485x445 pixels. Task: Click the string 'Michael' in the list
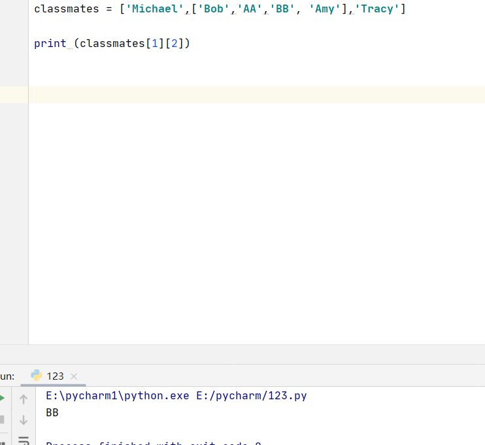[155, 9]
